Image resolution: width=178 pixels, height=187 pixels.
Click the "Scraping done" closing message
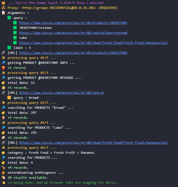click(x=62, y=183)
